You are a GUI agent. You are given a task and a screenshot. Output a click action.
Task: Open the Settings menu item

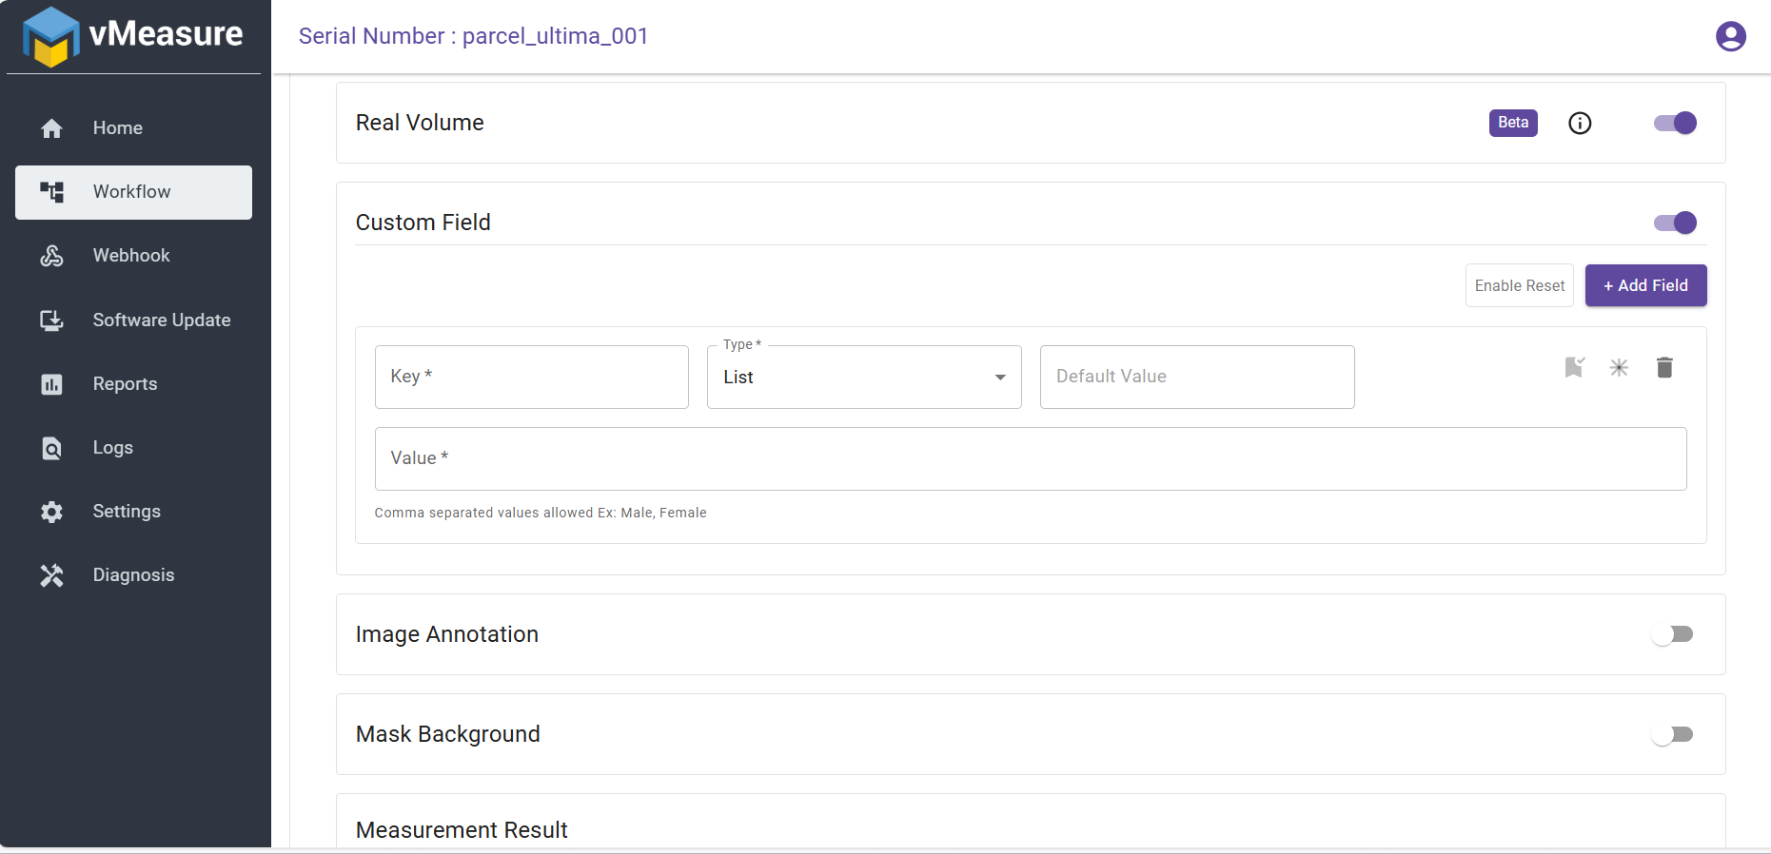(x=127, y=512)
